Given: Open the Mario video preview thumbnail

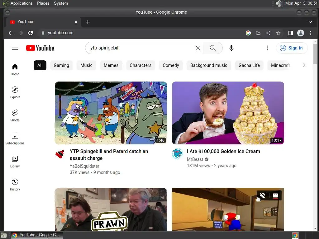Looking at the screenshot, I should [x=228, y=209].
